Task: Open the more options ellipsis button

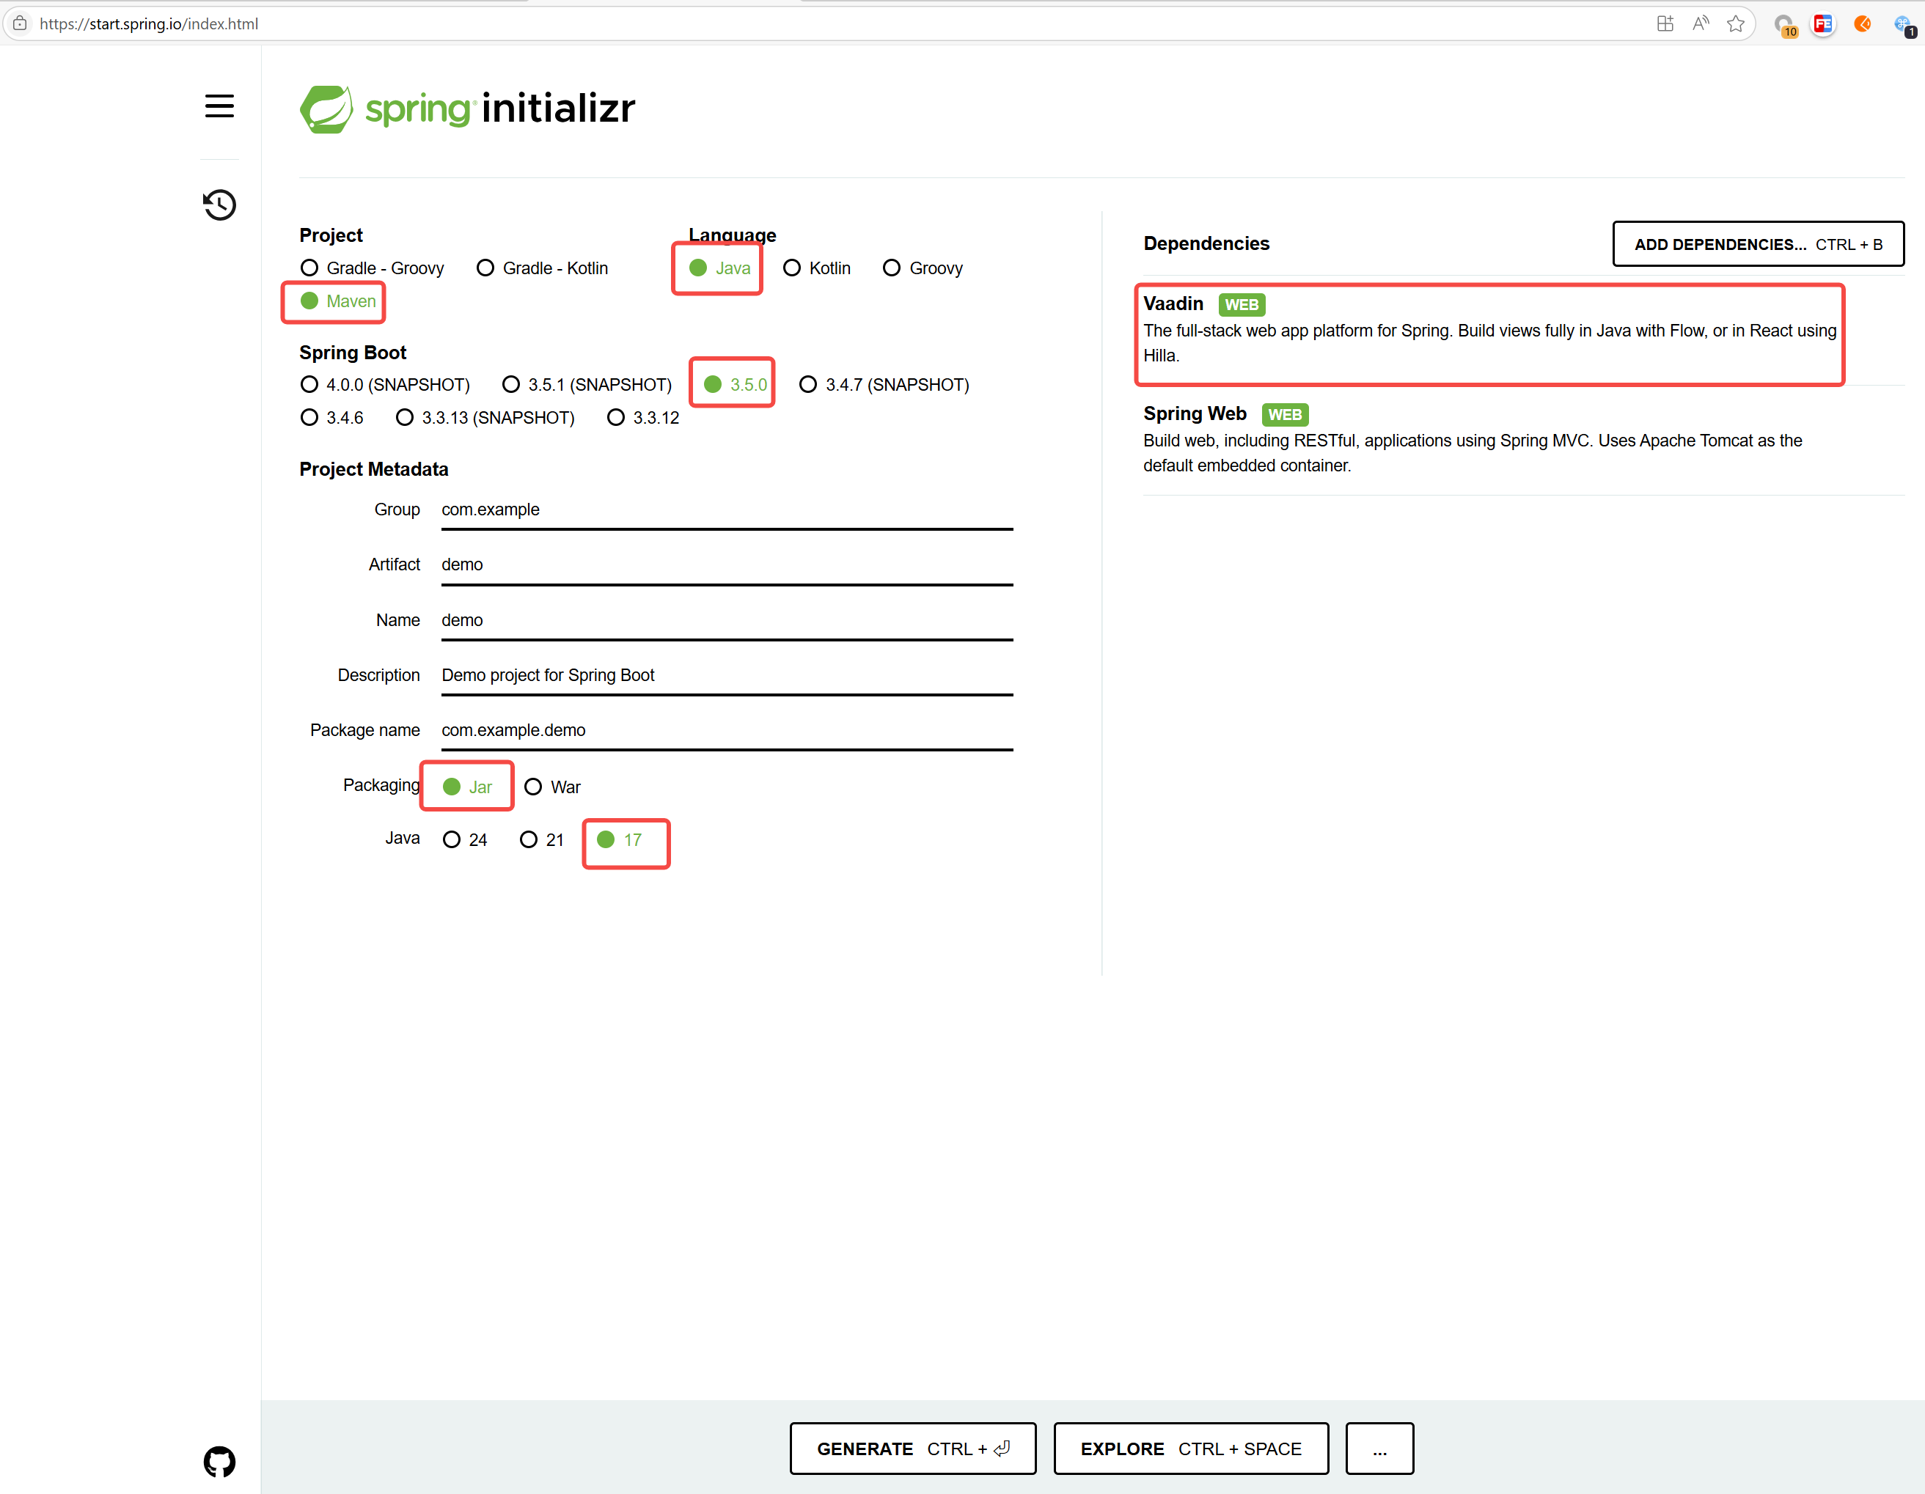Action: (x=1379, y=1449)
